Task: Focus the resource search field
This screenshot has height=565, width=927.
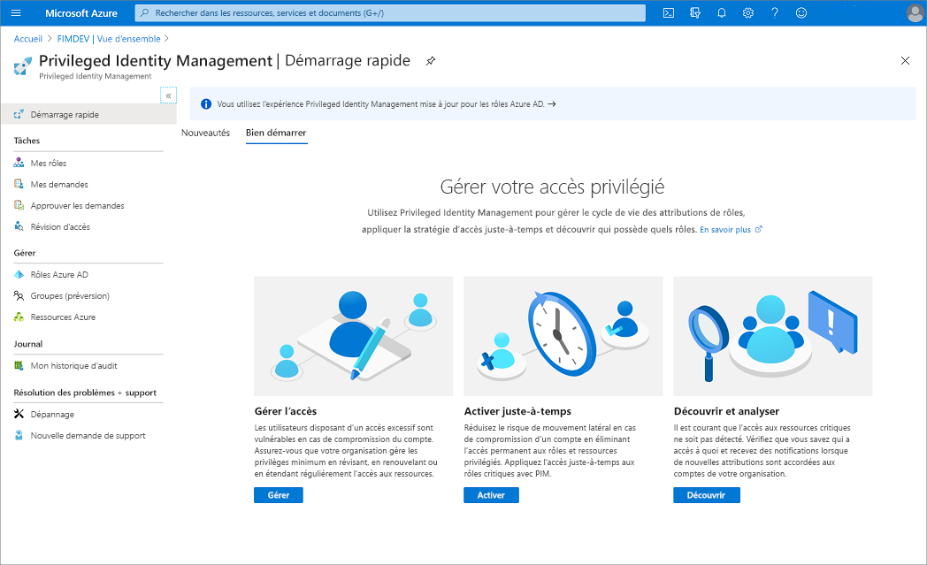Action: [x=390, y=13]
